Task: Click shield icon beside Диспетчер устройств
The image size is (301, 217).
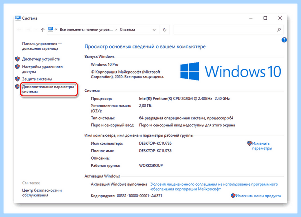Action: tap(17, 59)
